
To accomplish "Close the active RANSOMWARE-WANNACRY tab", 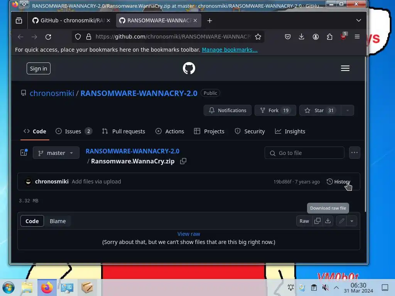I will click(195, 21).
